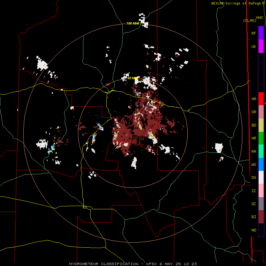Click the 'HR' legend label

254,138
